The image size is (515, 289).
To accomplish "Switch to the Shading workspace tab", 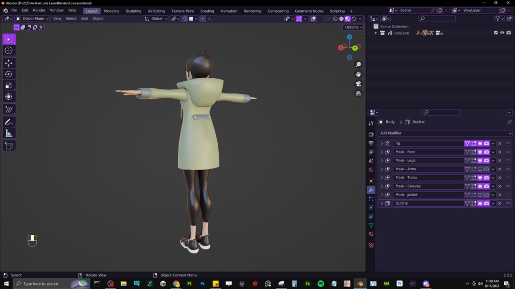I will click(207, 11).
